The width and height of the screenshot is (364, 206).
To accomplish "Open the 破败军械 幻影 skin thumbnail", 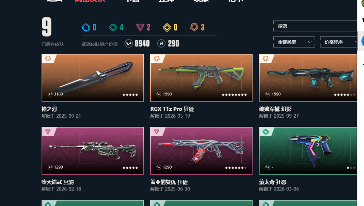I will 308,78.
